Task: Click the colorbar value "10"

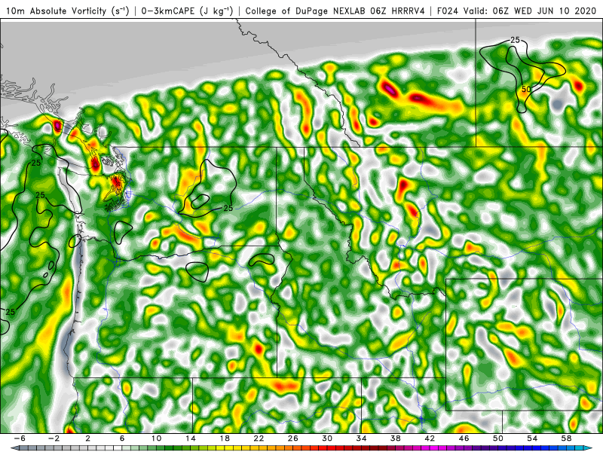Action: click(156, 438)
